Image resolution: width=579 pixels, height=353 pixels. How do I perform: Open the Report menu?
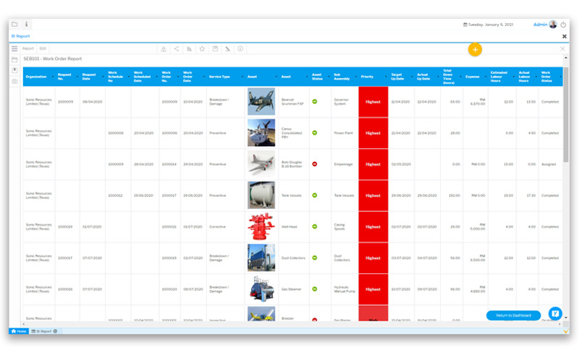tap(28, 48)
